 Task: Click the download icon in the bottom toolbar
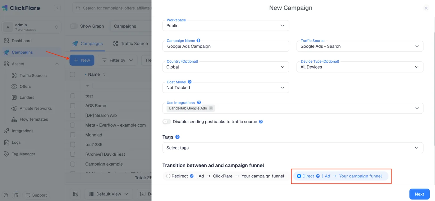point(143,194)
